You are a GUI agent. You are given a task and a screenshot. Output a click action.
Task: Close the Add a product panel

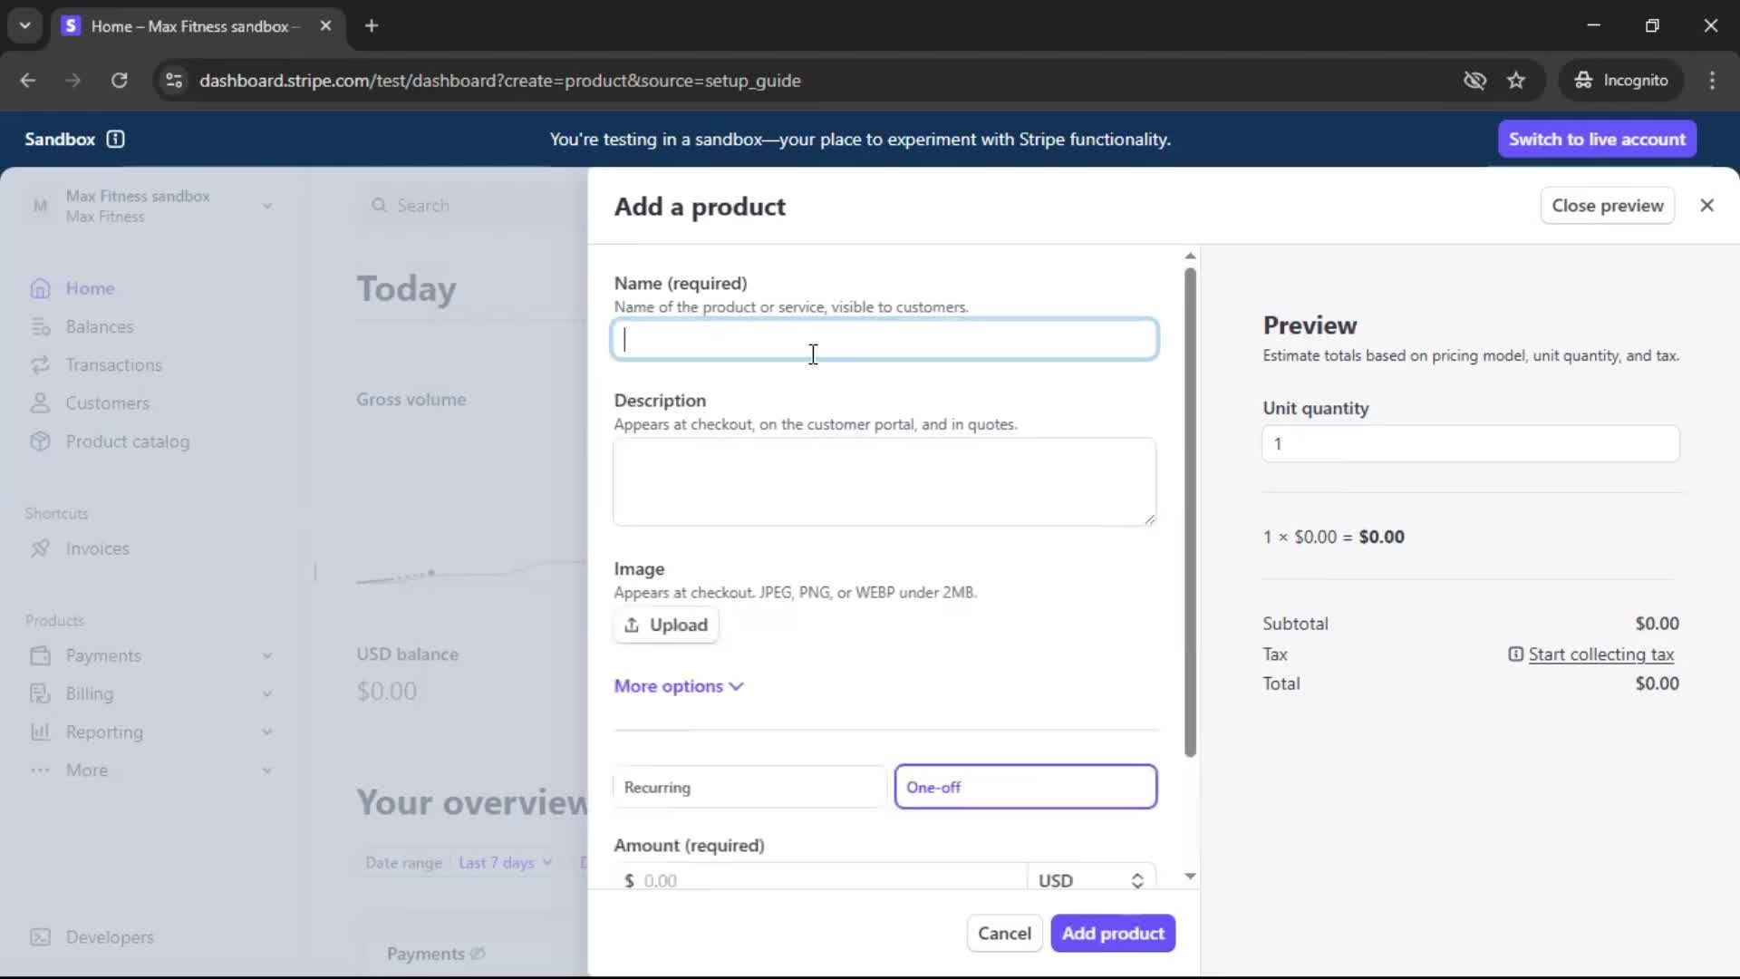(x=1706, y=206)
